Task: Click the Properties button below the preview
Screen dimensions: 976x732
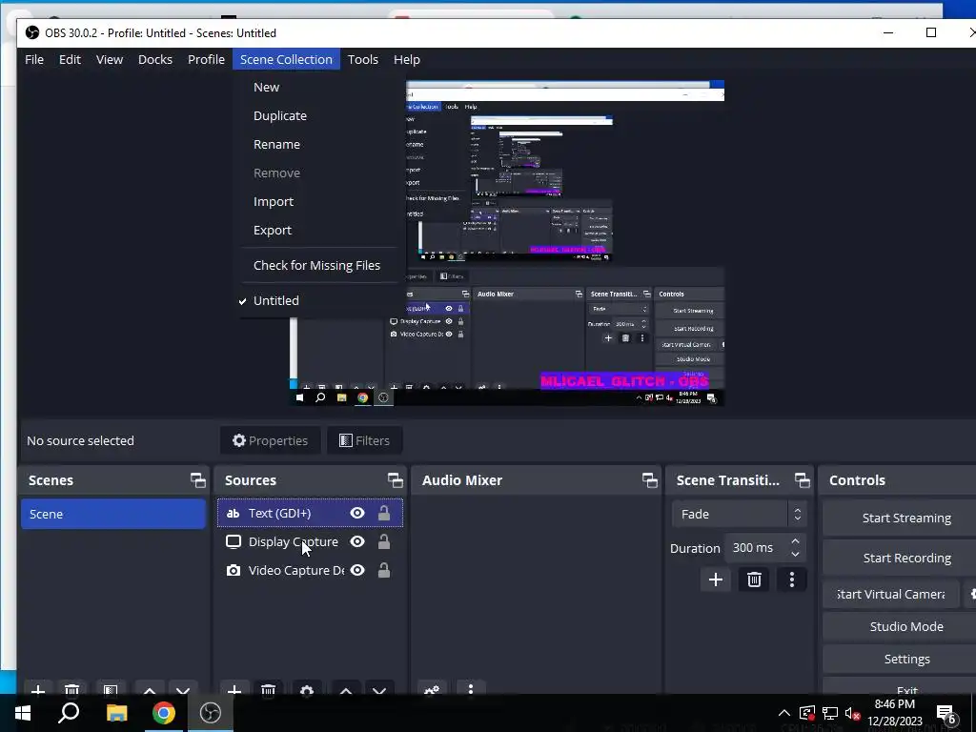Action: (270, 440)
